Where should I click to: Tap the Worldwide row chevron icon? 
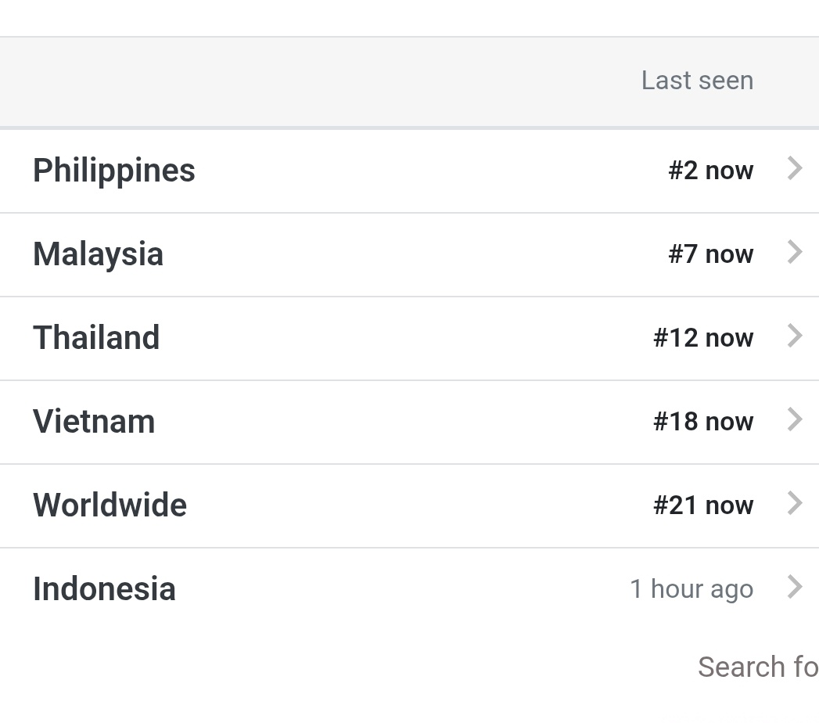click(x=795, y=503)
